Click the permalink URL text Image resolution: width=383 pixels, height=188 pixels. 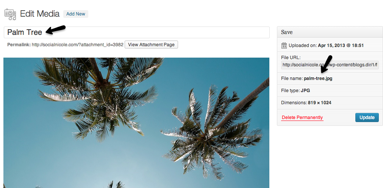tap(77, 45)
